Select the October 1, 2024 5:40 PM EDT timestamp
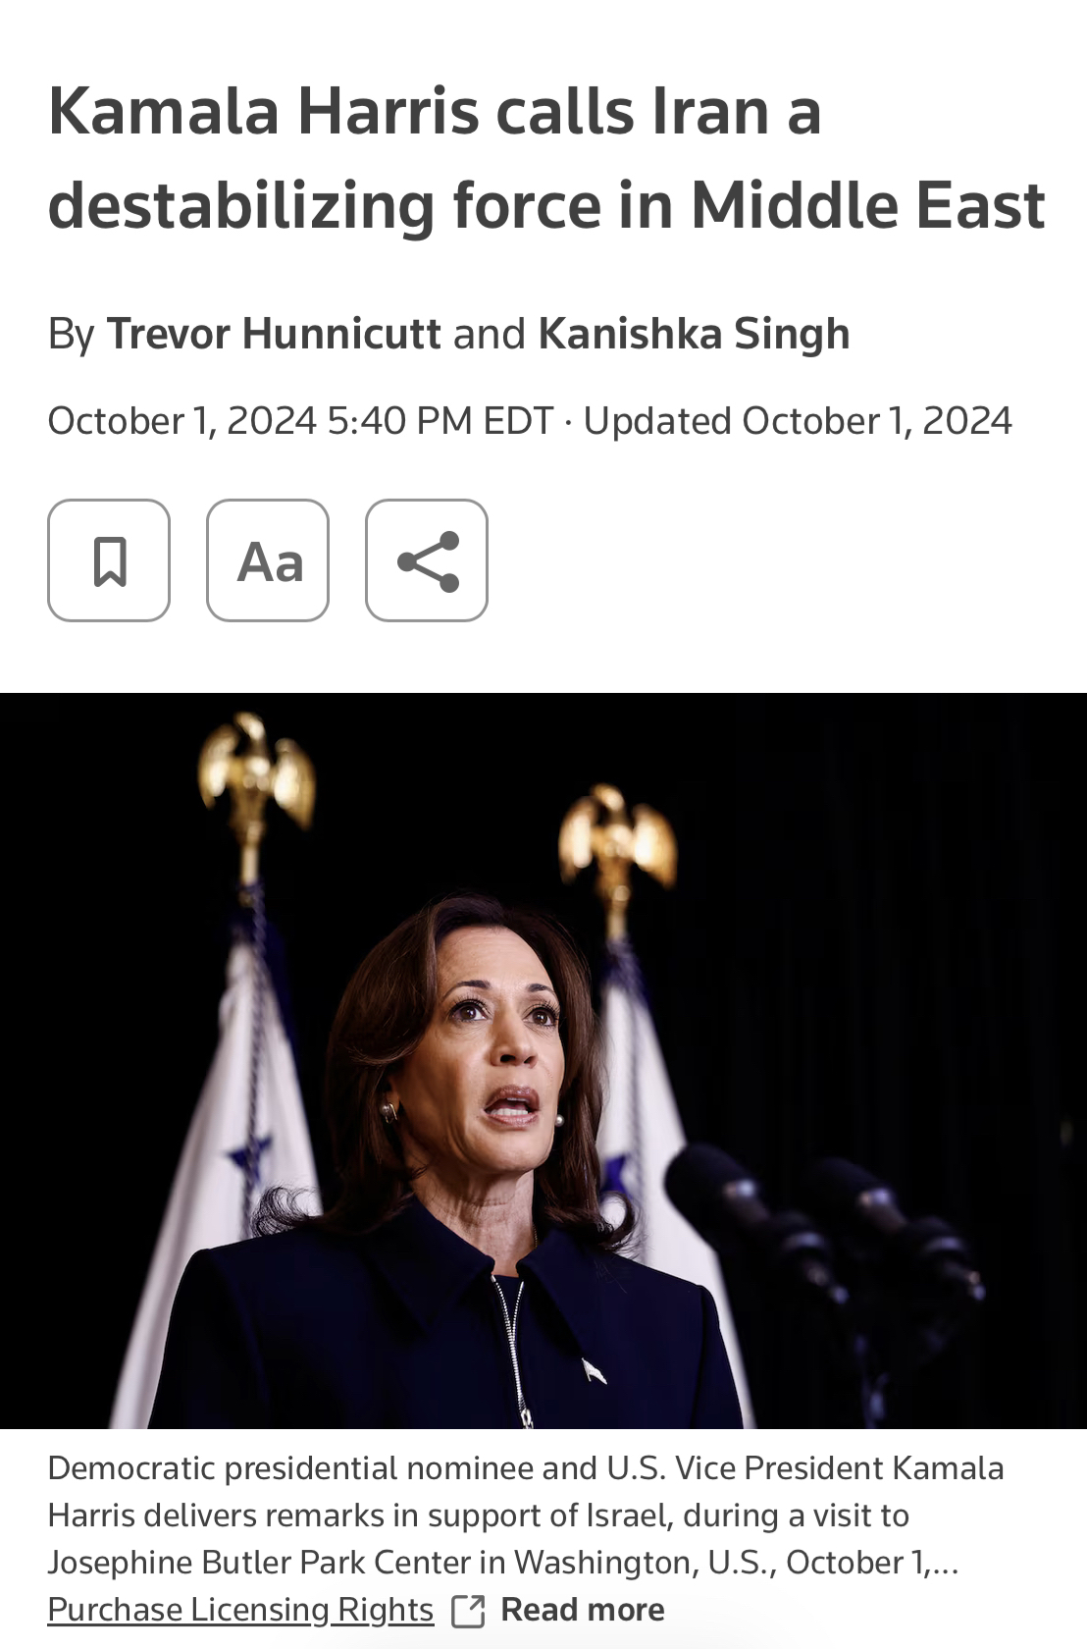Viewport: 1087px width, 1649px height. point(300,421)
